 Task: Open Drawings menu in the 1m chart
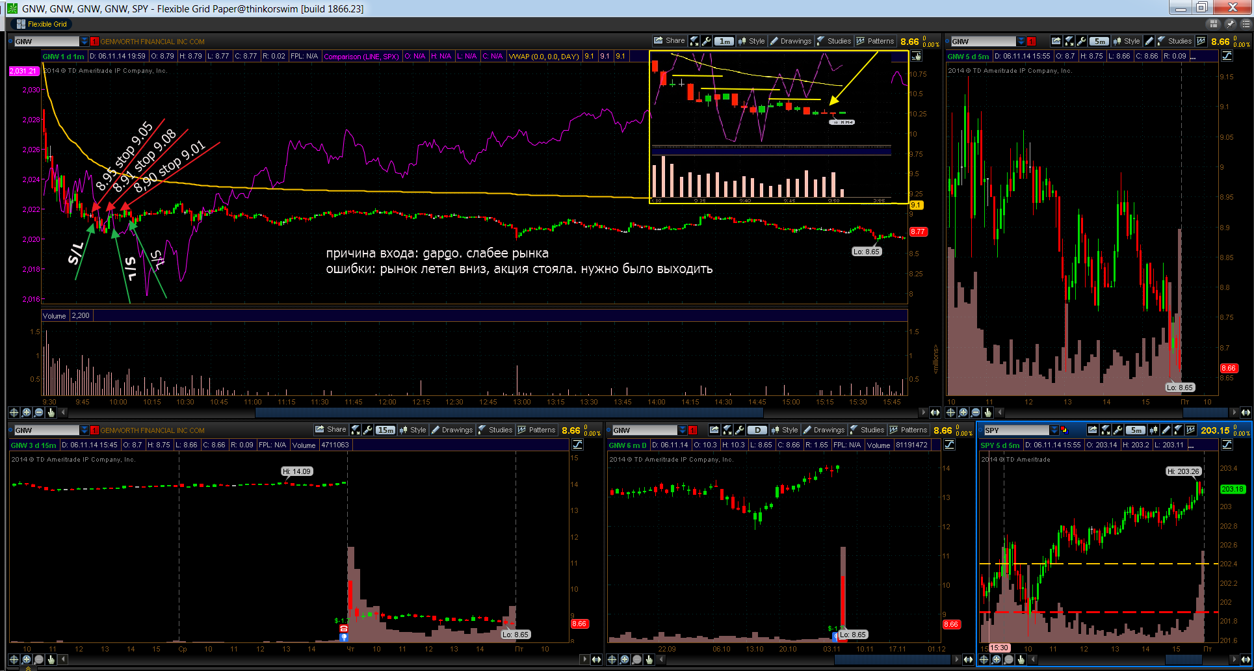click(790, 41)
